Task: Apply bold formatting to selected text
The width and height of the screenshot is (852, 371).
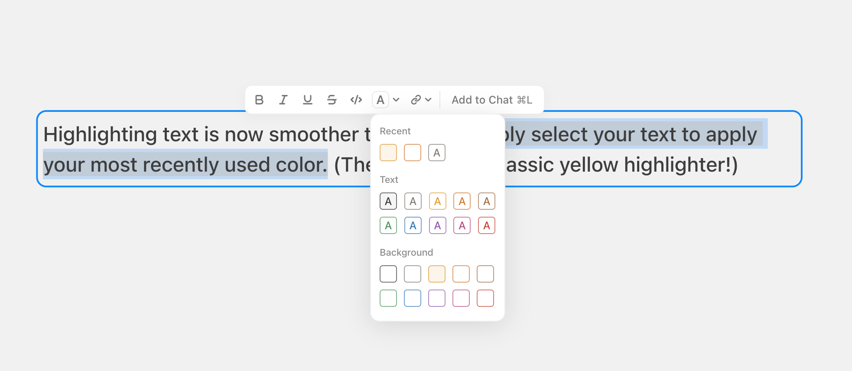Action: pos(259,100)
